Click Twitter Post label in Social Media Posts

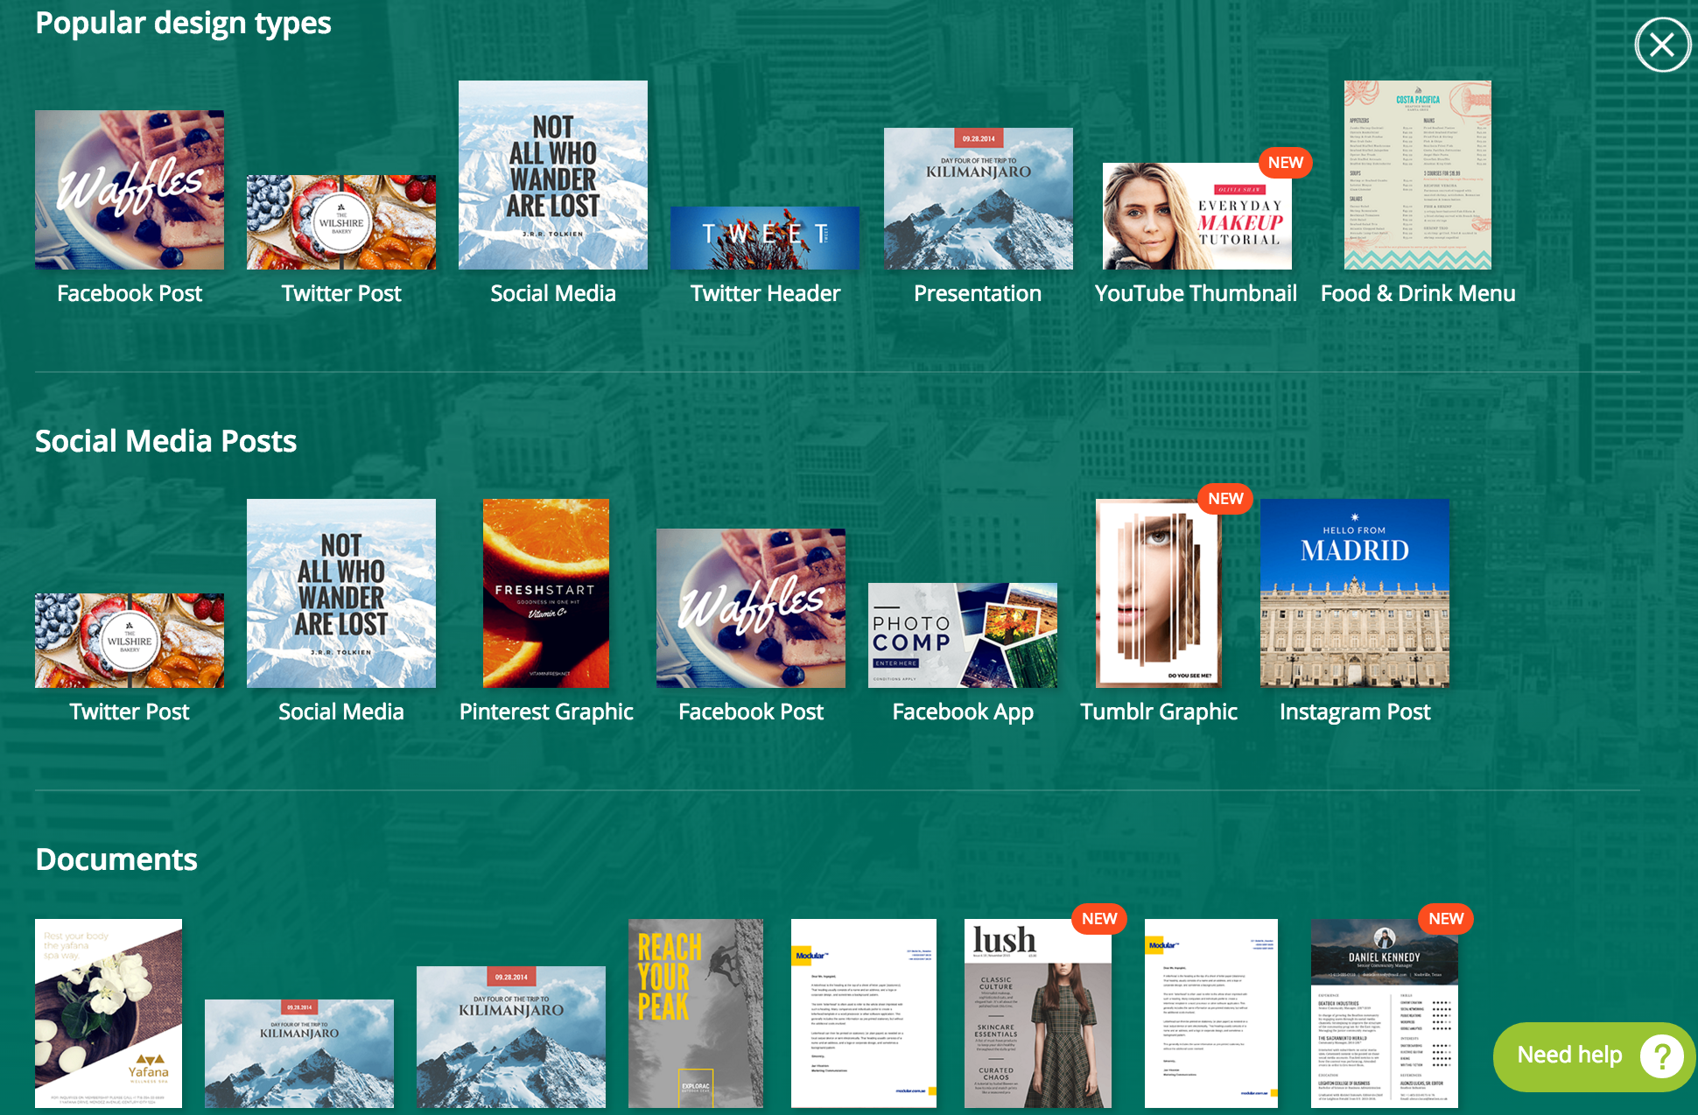point(130,712)
